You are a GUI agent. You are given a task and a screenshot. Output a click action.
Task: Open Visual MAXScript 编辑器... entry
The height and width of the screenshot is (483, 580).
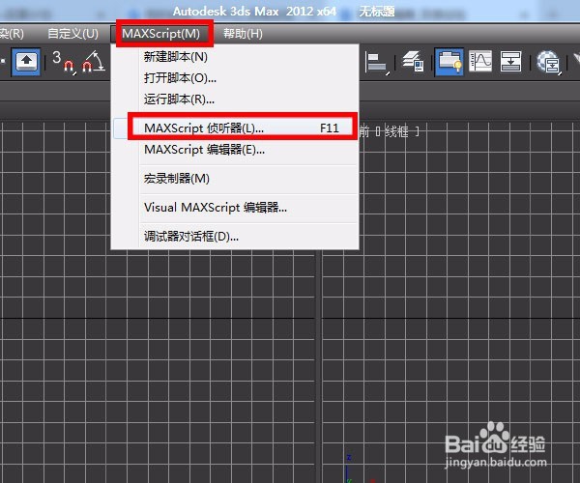tap(235, 208)
